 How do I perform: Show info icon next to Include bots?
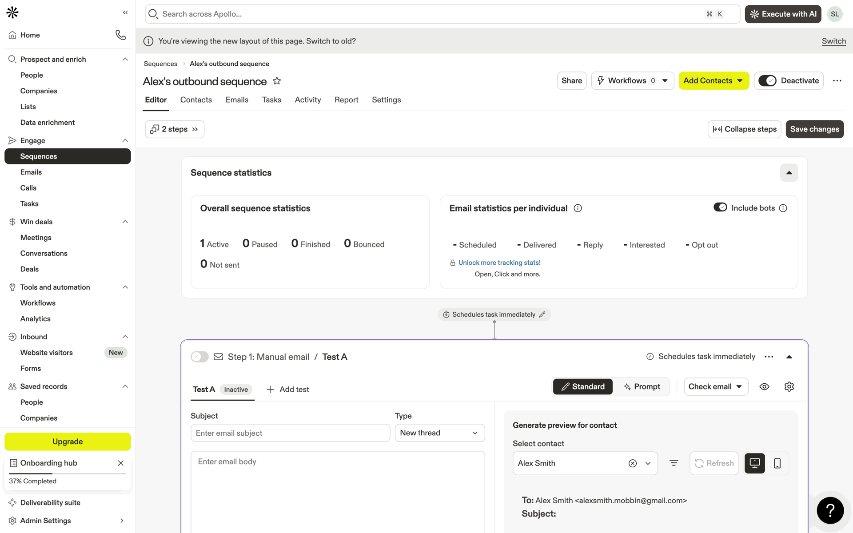pos(783,208)
